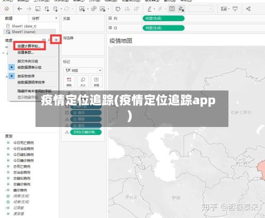This screenshot has width=265, height=218.
Task: Click the Share workbook icon
Action: pyautogui.click(x=249, y=8)
